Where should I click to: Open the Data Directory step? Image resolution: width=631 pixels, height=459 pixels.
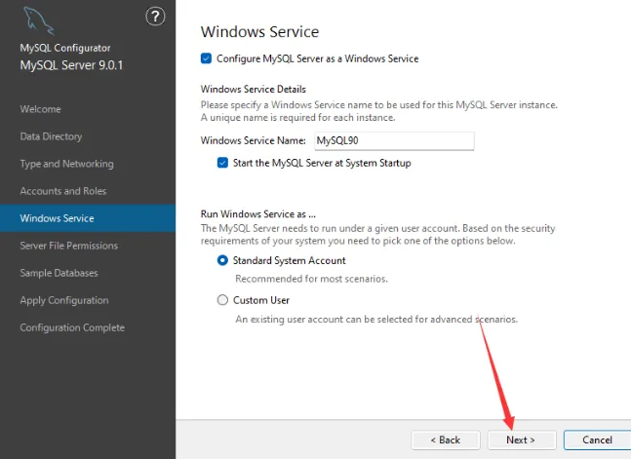tap(51, 136)
